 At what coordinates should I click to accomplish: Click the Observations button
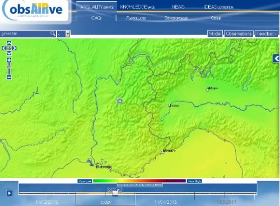(x=239, y=33)
